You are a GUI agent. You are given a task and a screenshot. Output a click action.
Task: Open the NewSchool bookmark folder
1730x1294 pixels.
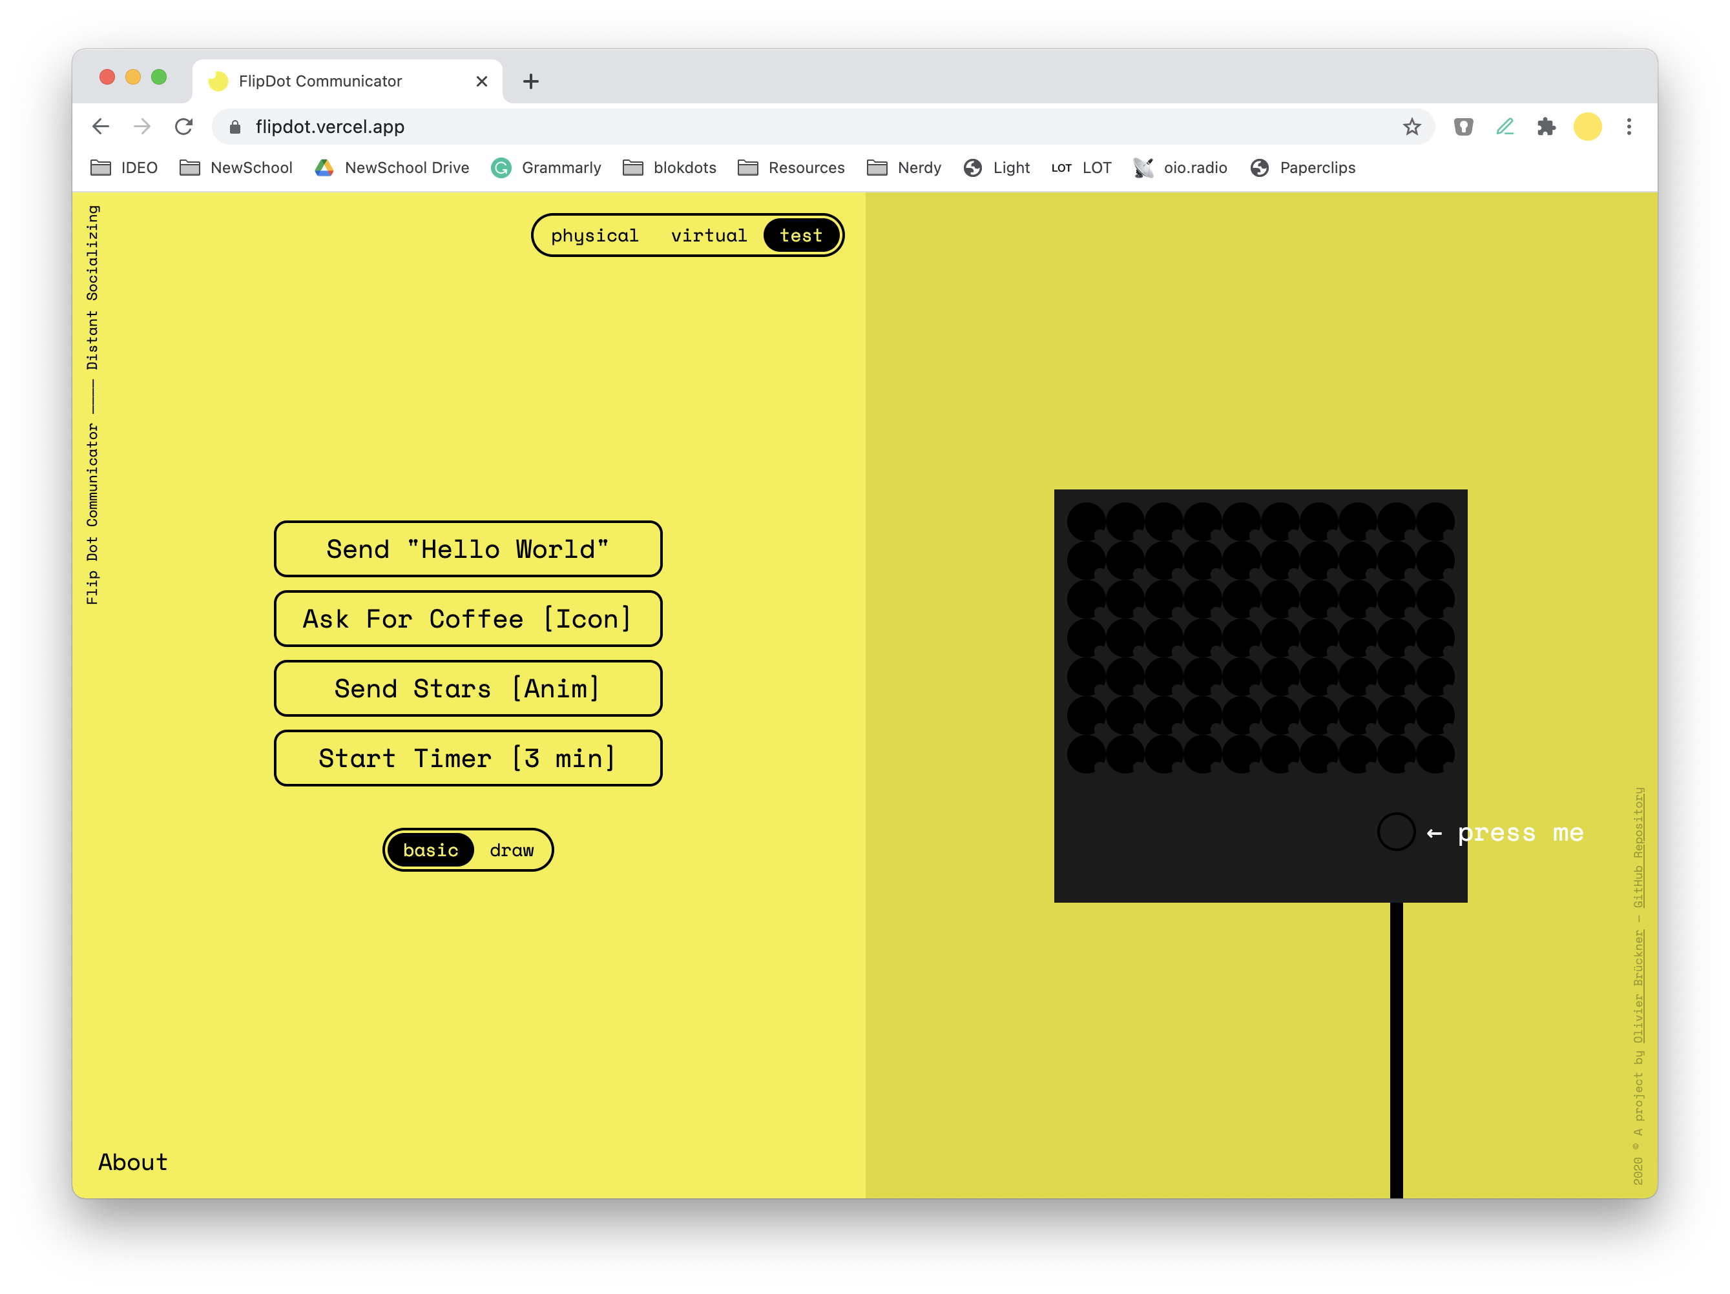pos(236,168)
